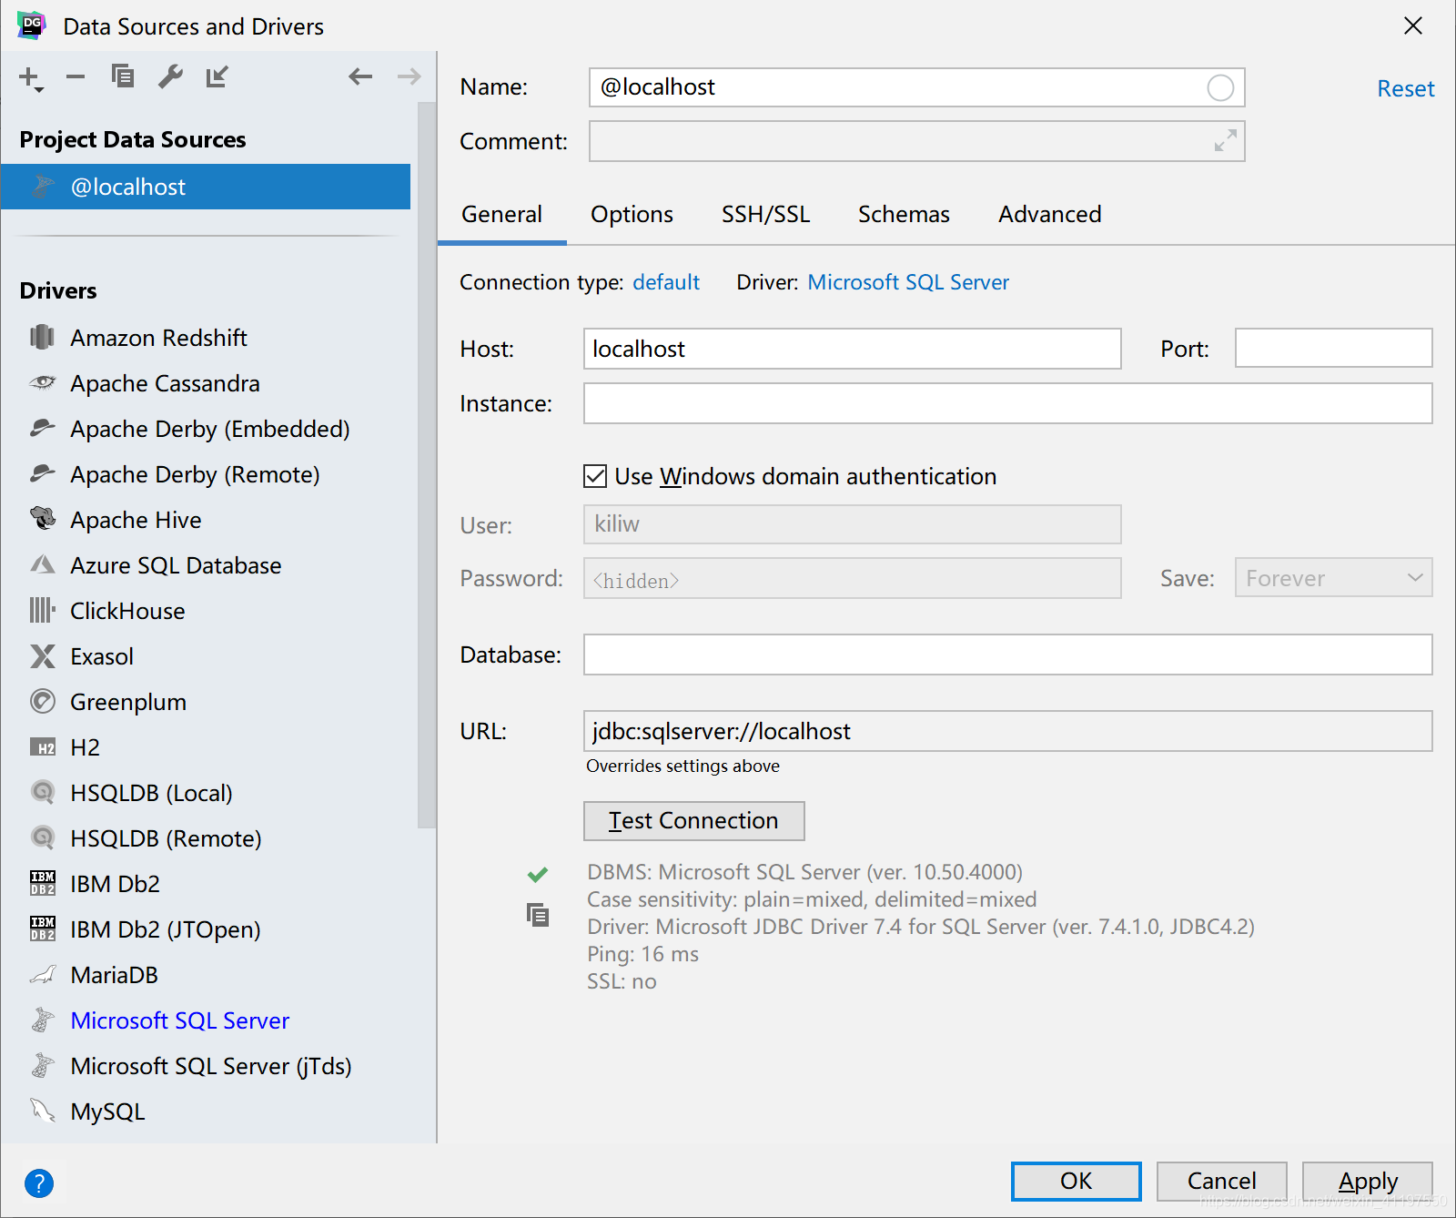Viewport: 1456px width, 1218px height.
Task: Add a new data source with the plus icon
Action: pos(27,77)
